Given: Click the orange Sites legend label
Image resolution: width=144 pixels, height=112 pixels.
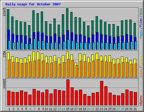Looking at the screenshot, I should pos(141,73).
